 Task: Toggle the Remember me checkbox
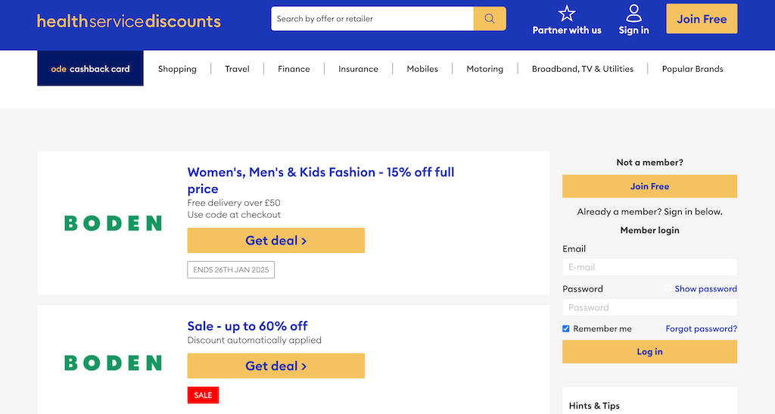coord(566,329)
